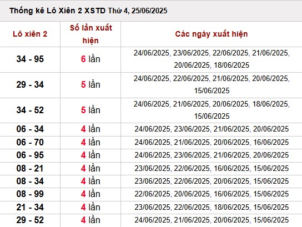The width and height of the screenshot is (302, 227).
Task: Click the 6 lần count cell
Action: click(90, 59)
